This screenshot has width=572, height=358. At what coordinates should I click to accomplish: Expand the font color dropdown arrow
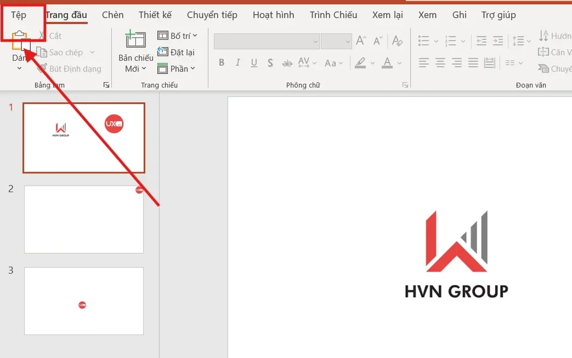tap(399, 63)
